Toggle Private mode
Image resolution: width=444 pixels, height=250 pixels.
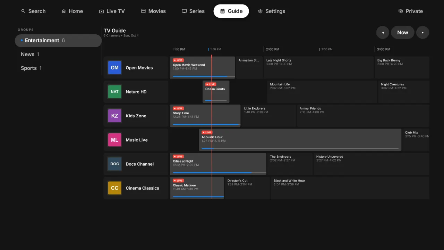tap(411, 11)
